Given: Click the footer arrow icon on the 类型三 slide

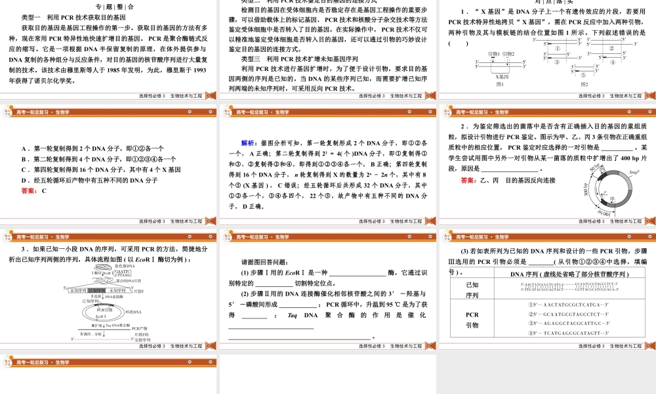Looking at the screenshot, I should pos(430,96).
